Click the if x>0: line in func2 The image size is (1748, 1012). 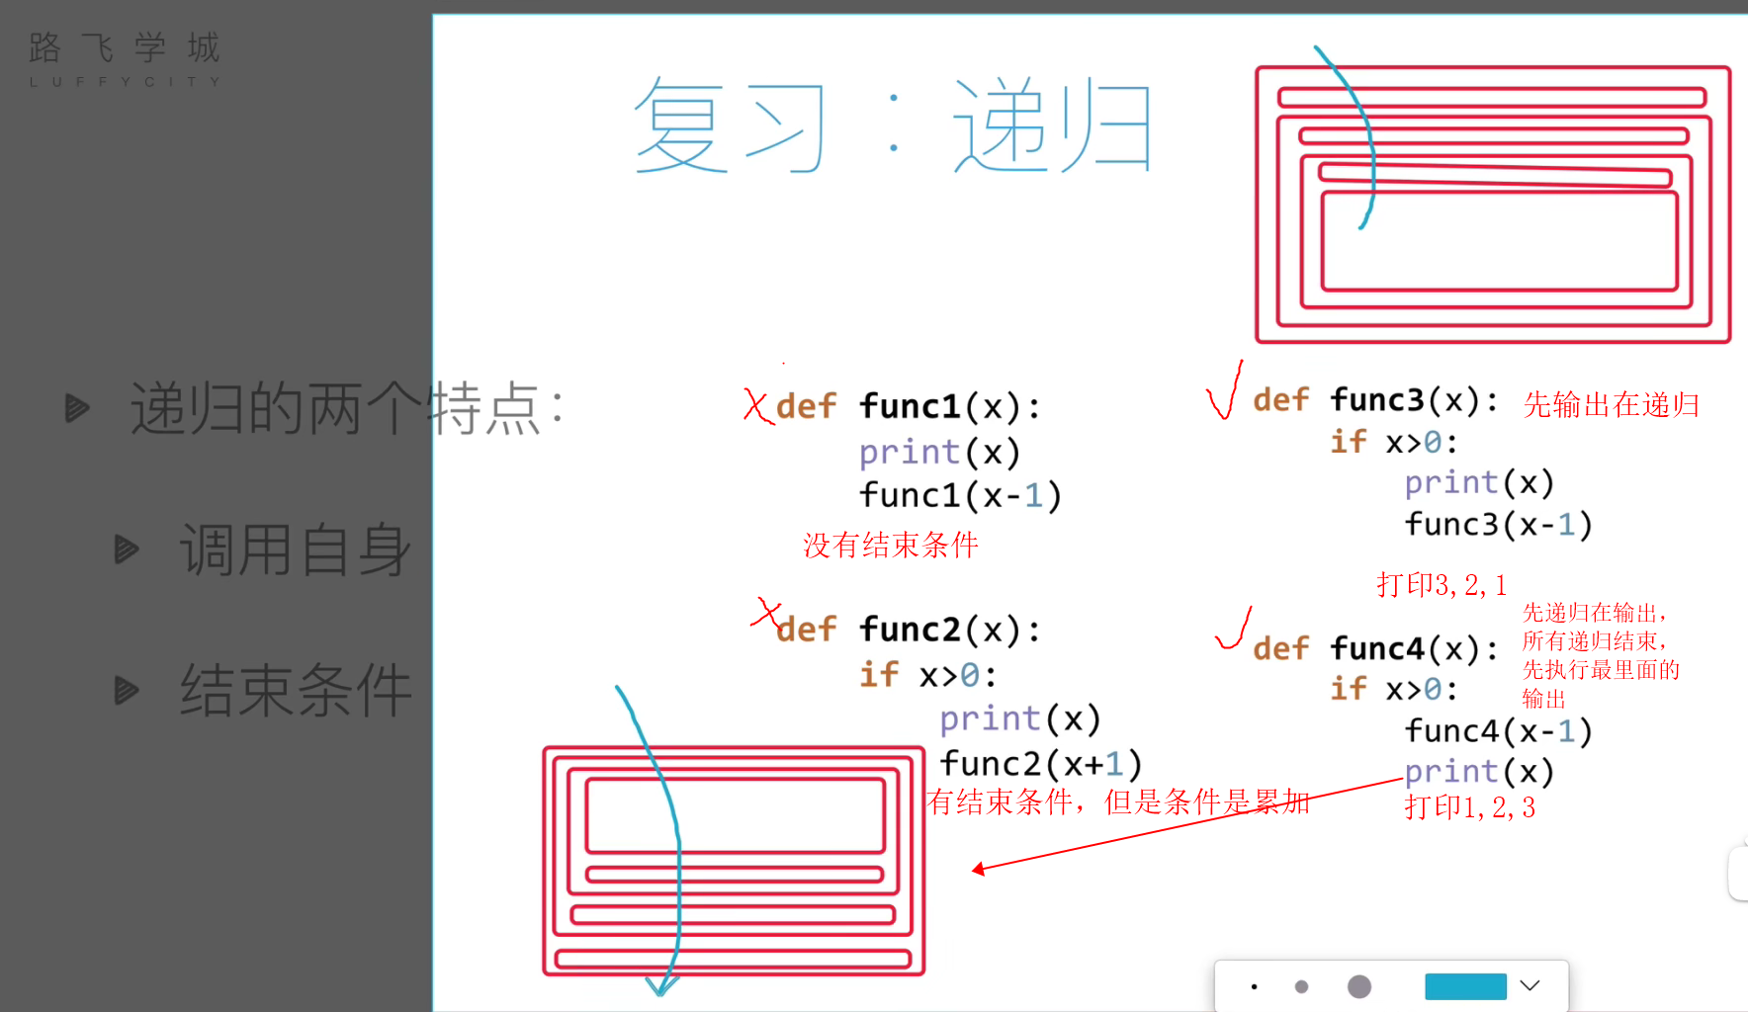point(928,674)
